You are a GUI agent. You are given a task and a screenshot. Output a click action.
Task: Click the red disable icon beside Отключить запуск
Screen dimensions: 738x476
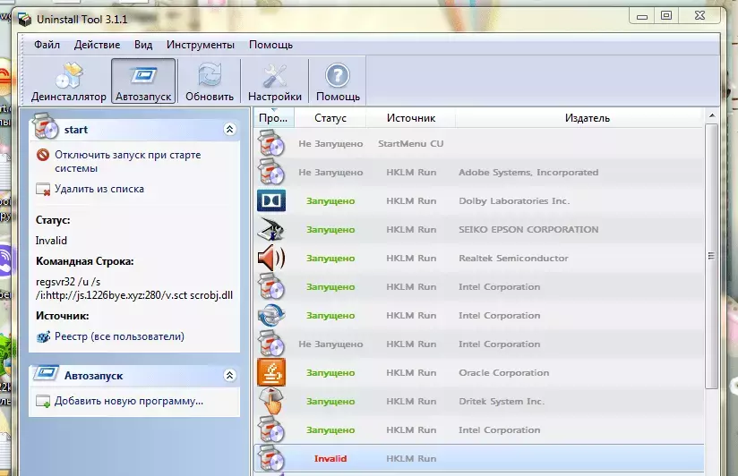[43, 155]
